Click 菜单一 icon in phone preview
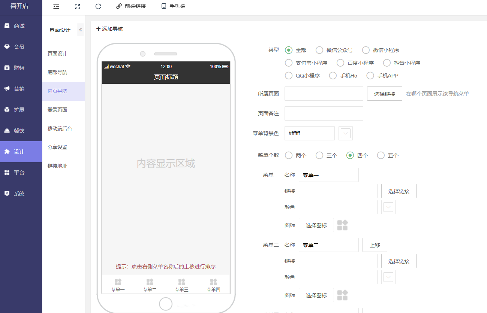The width and height of the screenshot is (487, 313). pos(118,282)
